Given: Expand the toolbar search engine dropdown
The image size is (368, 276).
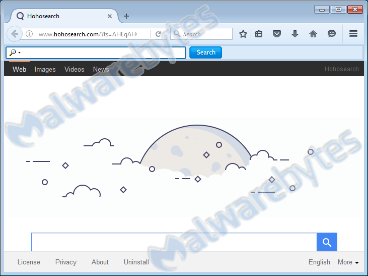Looking at the screenshot, I should [x=14, y=52].
